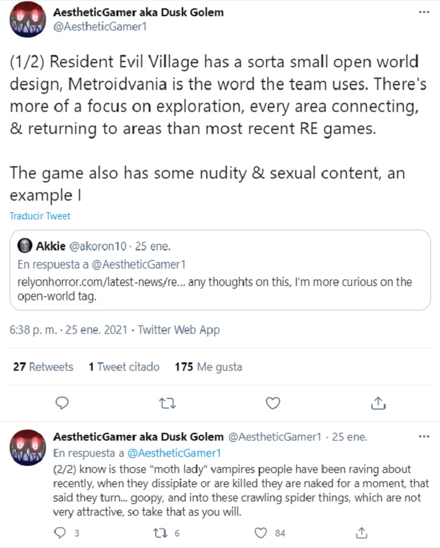Viewport: 440px width, 548px height.
Task: Click Akkie's small avatar in quoted tweet
Action: (x=25, y=246)
